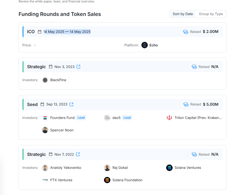Click the Solana Ventures logo
Image resolution: width=234 pixels, height=195 pixels.
click(x=169, y=168)
